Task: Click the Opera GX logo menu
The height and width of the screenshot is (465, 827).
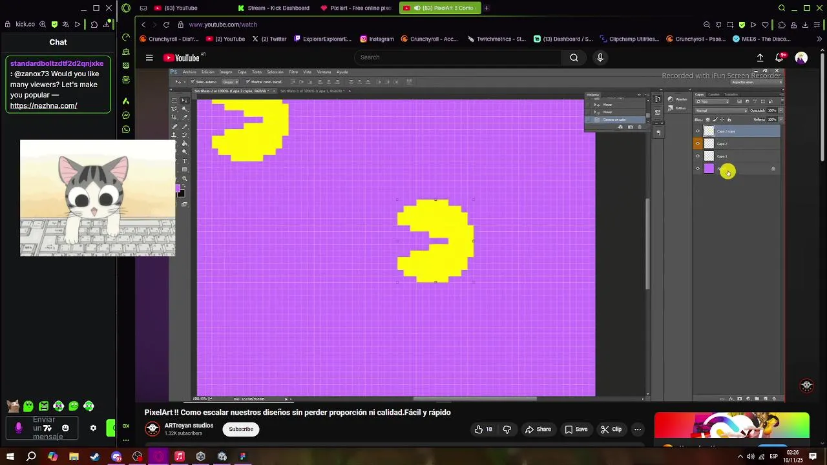Action: click(x=126, y=8)
